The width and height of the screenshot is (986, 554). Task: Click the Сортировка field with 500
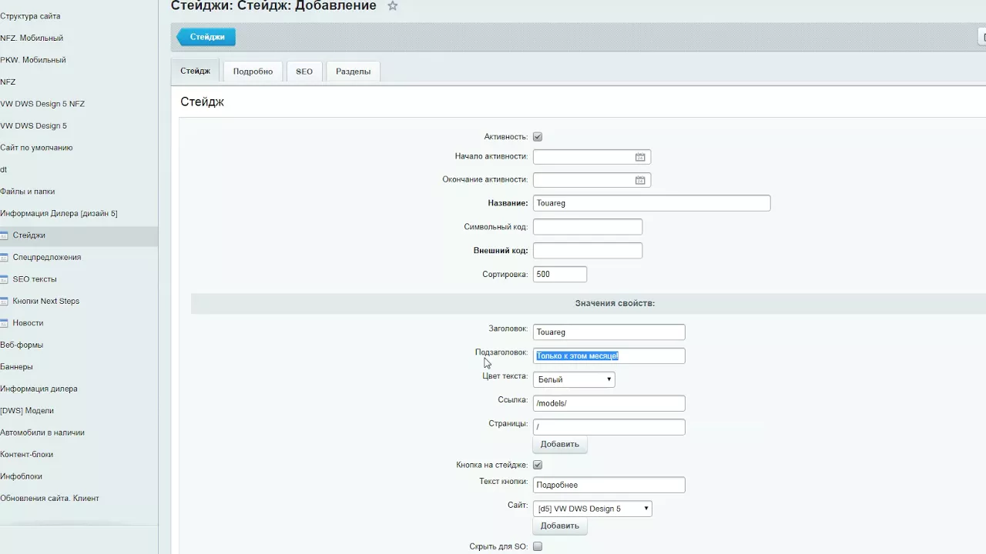coord(560,274)
